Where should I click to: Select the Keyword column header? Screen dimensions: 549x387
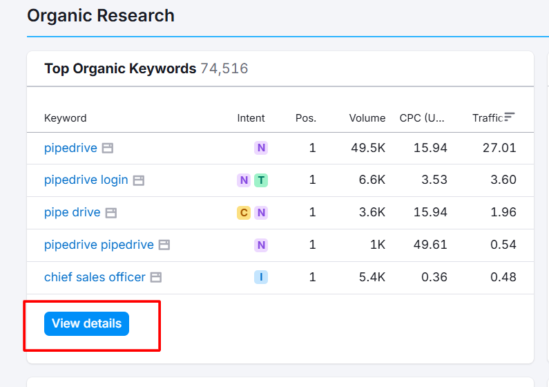point(65,118)
